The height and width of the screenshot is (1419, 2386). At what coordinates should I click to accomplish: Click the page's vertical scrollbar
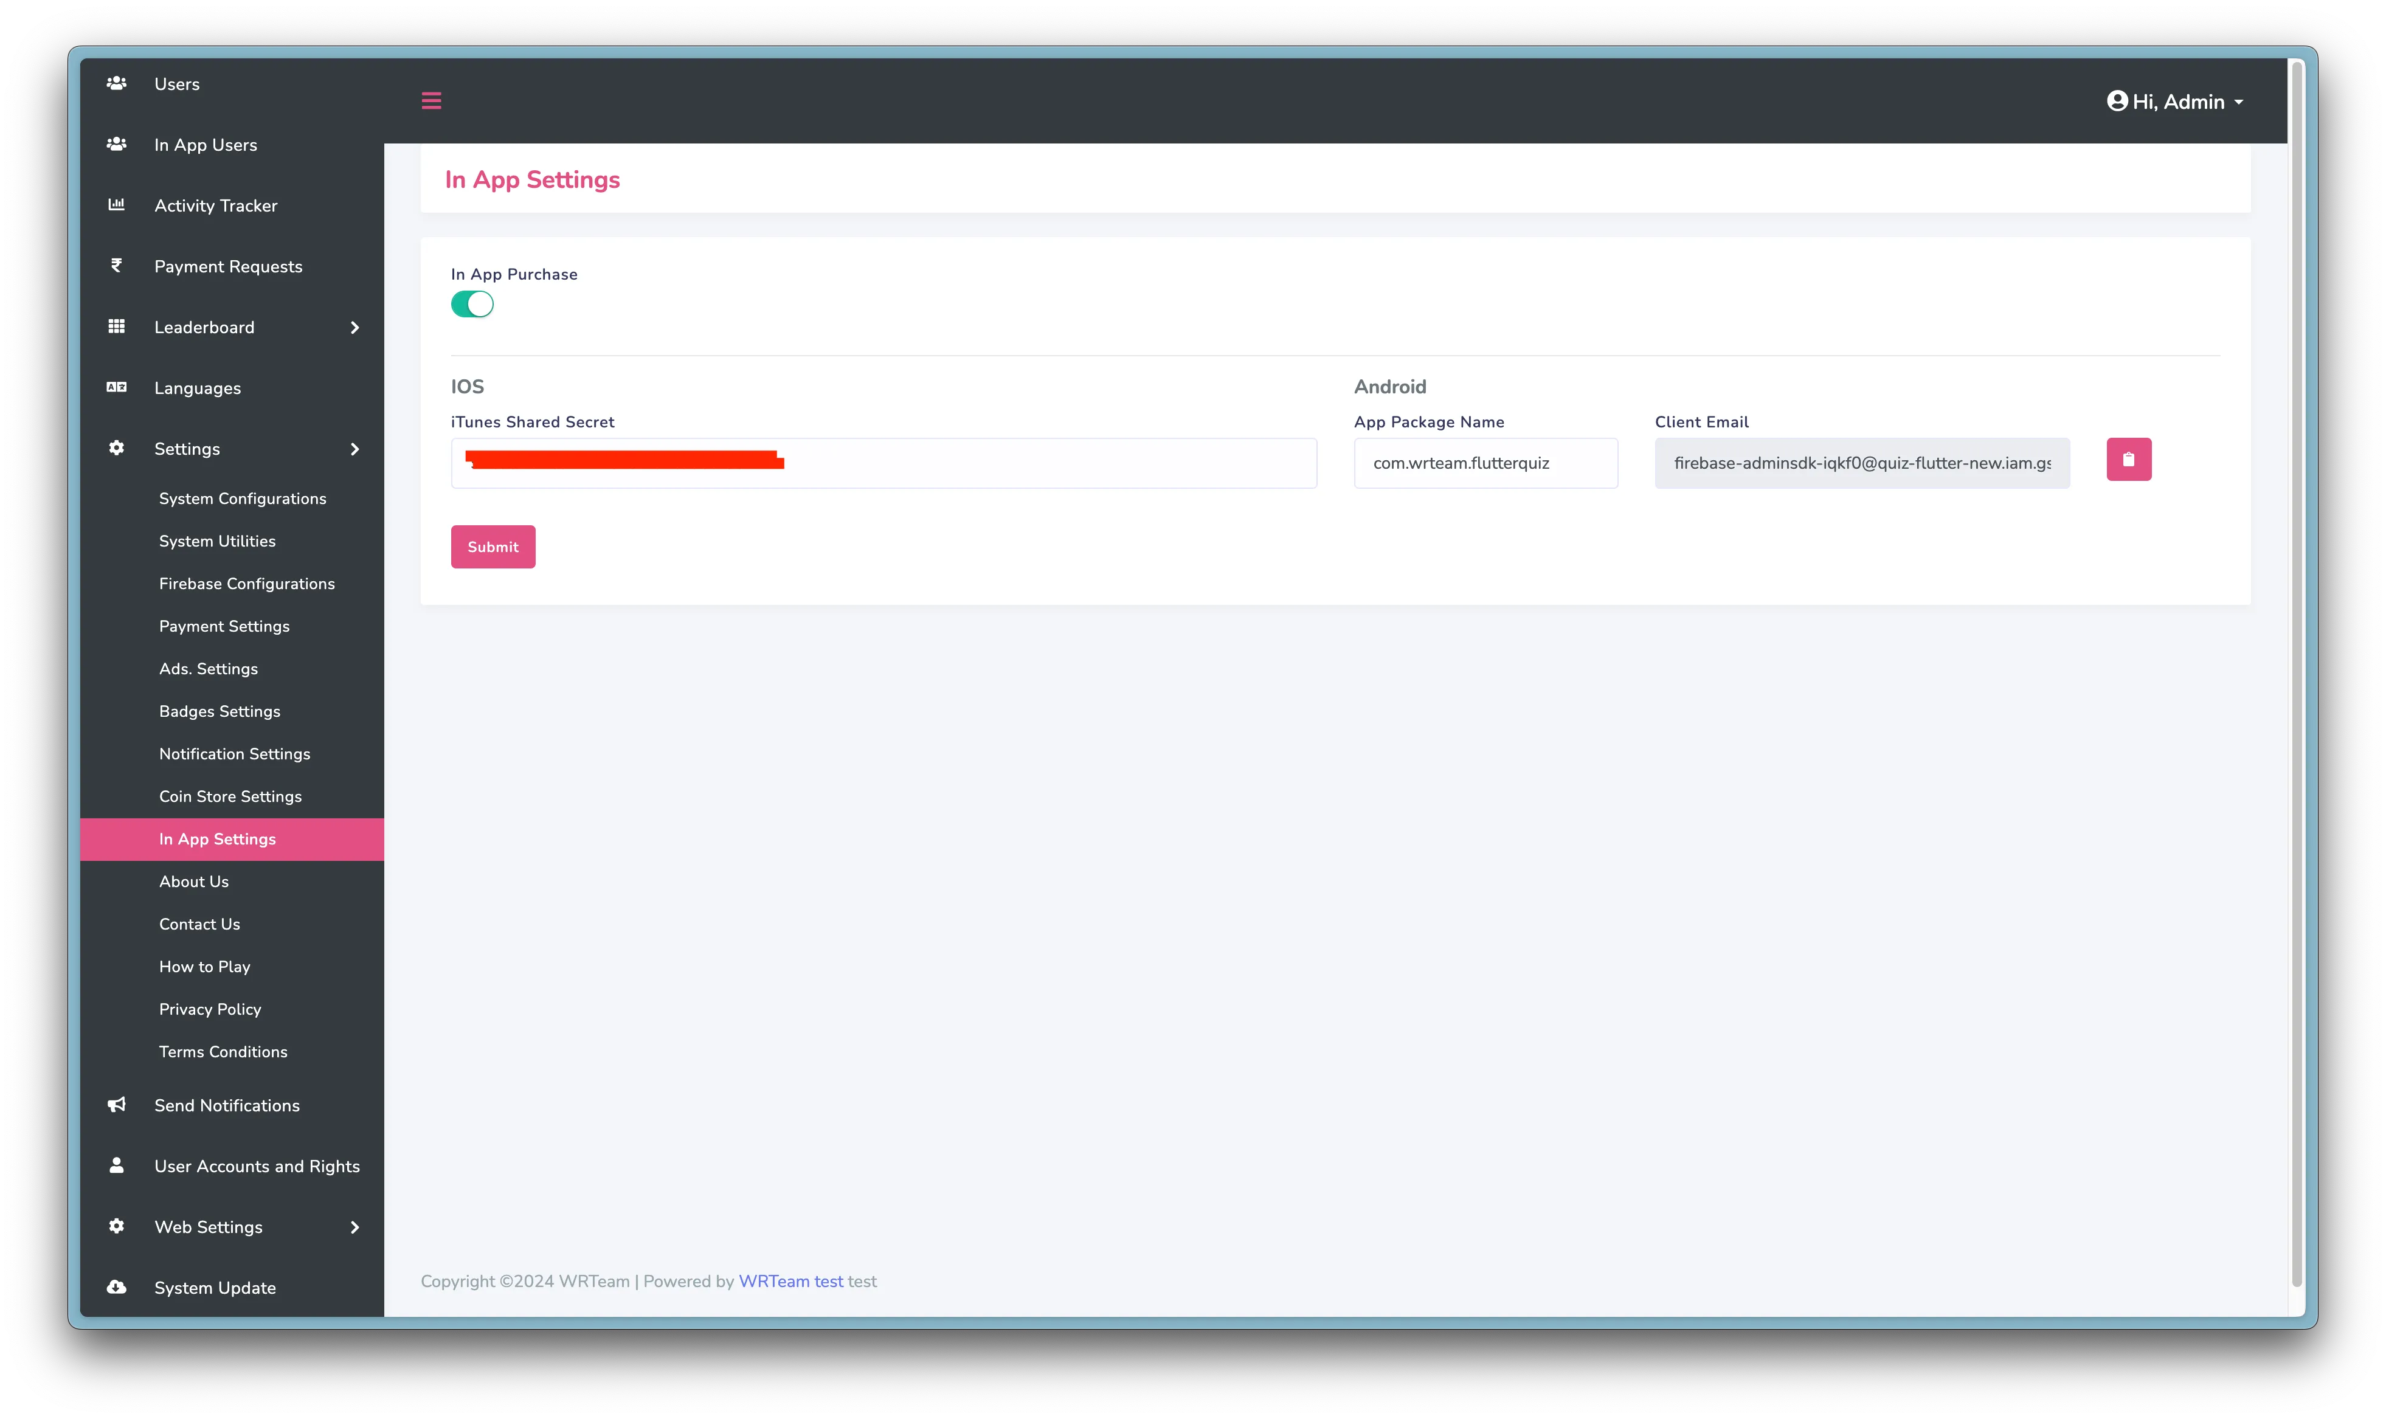click(2296, 669)
